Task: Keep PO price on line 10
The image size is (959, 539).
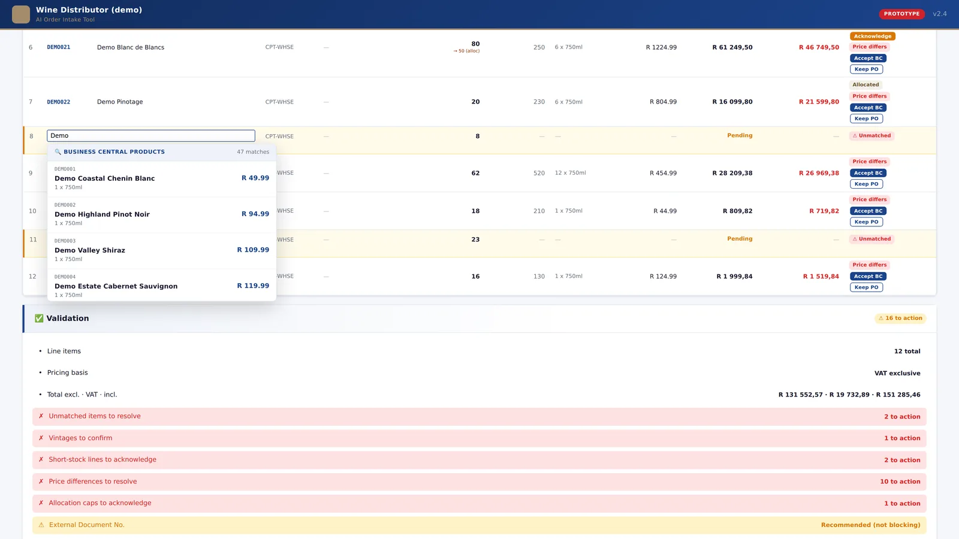Action: (x=866, y=222)
